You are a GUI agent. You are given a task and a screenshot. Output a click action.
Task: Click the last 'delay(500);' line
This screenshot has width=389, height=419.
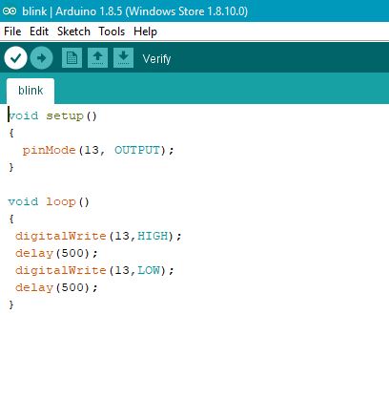click(56, 287)
